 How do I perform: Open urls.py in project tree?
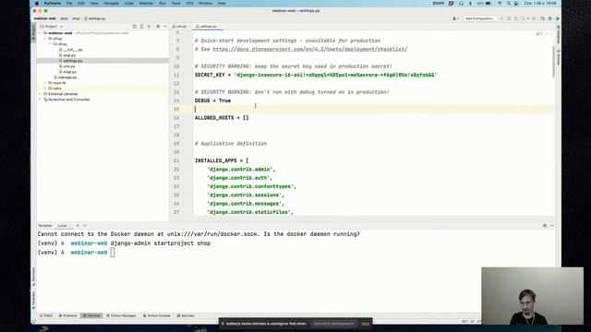pos(66,66)
